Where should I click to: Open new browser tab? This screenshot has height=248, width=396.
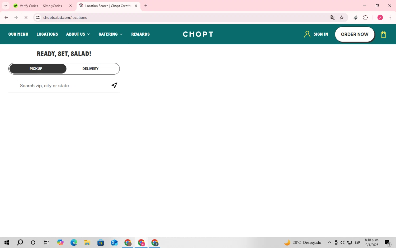(146, 6)
